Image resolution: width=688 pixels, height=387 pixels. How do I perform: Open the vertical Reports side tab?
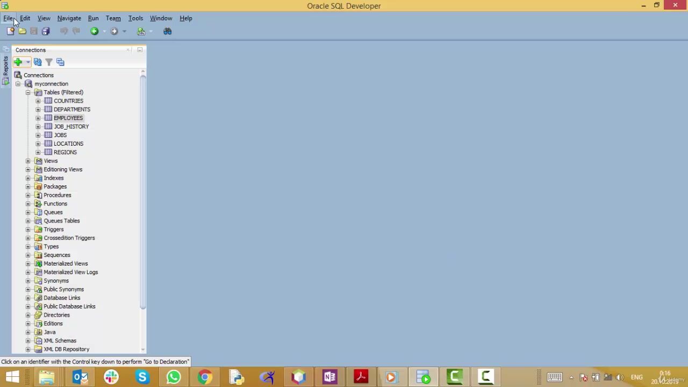pos(5,71)
